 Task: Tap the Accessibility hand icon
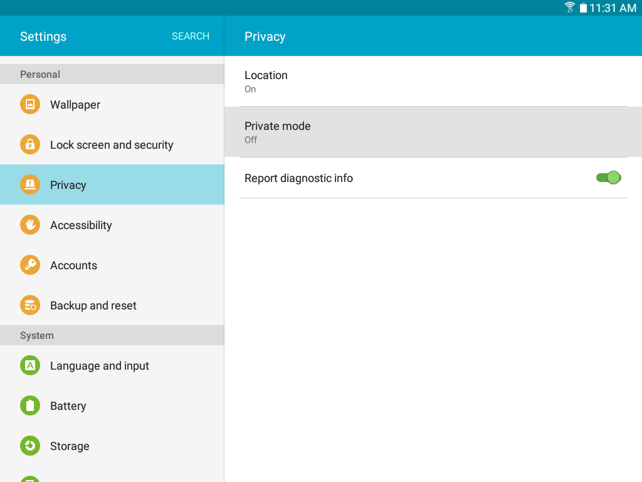click(30, 225)
